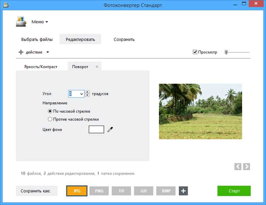Decrease angle with stepper down arrow
The image size is (266, 205).
[87, 95]
